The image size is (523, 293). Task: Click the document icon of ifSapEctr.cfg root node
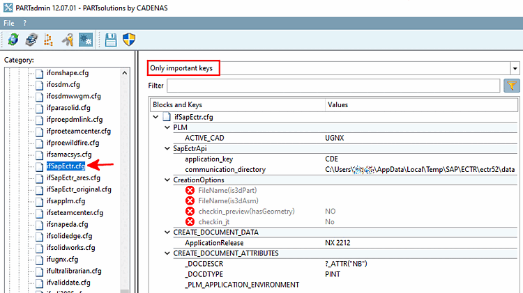point(167,117)
